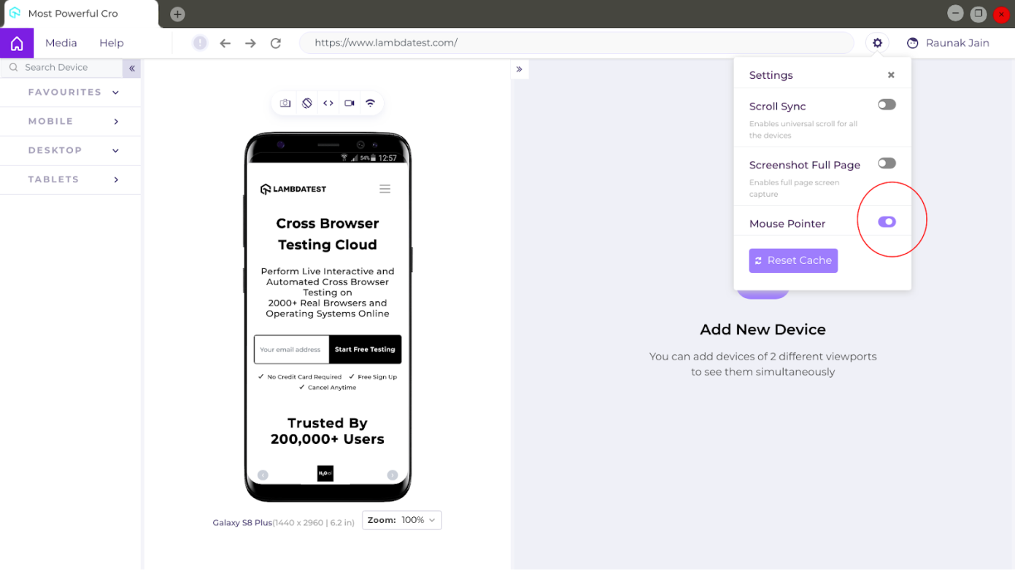Click Cross Browser Testing Cloud heading
This screenshot has width=1015, height=571.
(x=328, y=234)
